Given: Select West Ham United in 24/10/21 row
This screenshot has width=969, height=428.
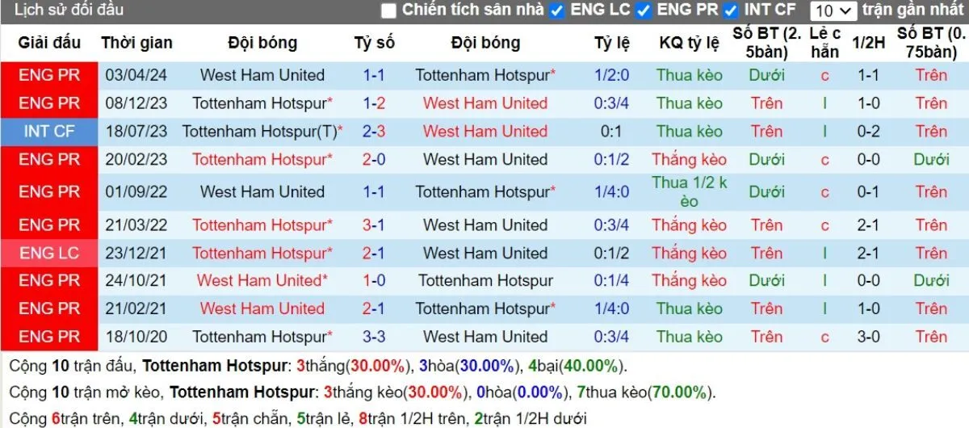Looking at the screenshot, I should point(259,281).
